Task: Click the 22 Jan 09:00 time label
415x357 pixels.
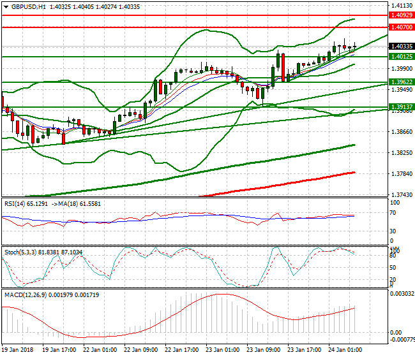Action: tap(141, 350)
